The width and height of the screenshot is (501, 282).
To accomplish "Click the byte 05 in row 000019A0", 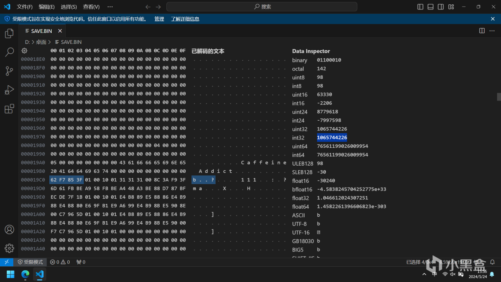I will [54, 163].
